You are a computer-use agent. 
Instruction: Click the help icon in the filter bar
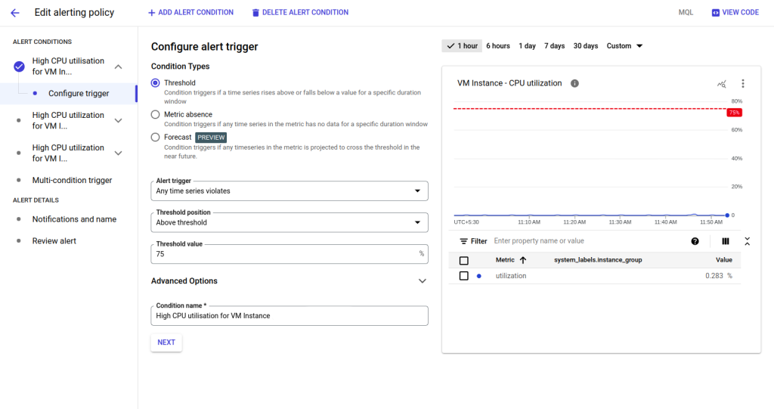pyautogui.click(x=695, y=241)
